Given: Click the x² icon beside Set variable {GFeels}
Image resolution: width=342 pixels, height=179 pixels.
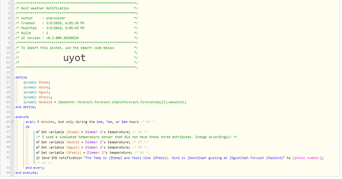Looking at the screenshot, I should pos(38,153).
